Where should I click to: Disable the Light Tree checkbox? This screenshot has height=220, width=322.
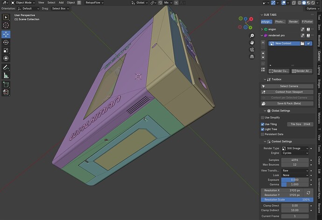(262, 129)
